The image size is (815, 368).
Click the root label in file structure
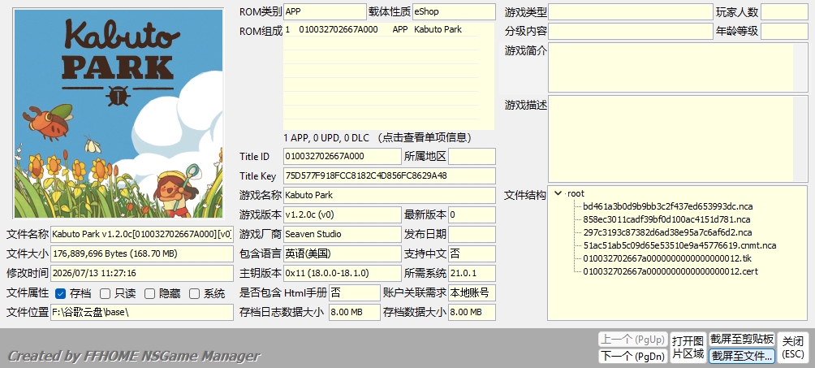tap(576, 193)
